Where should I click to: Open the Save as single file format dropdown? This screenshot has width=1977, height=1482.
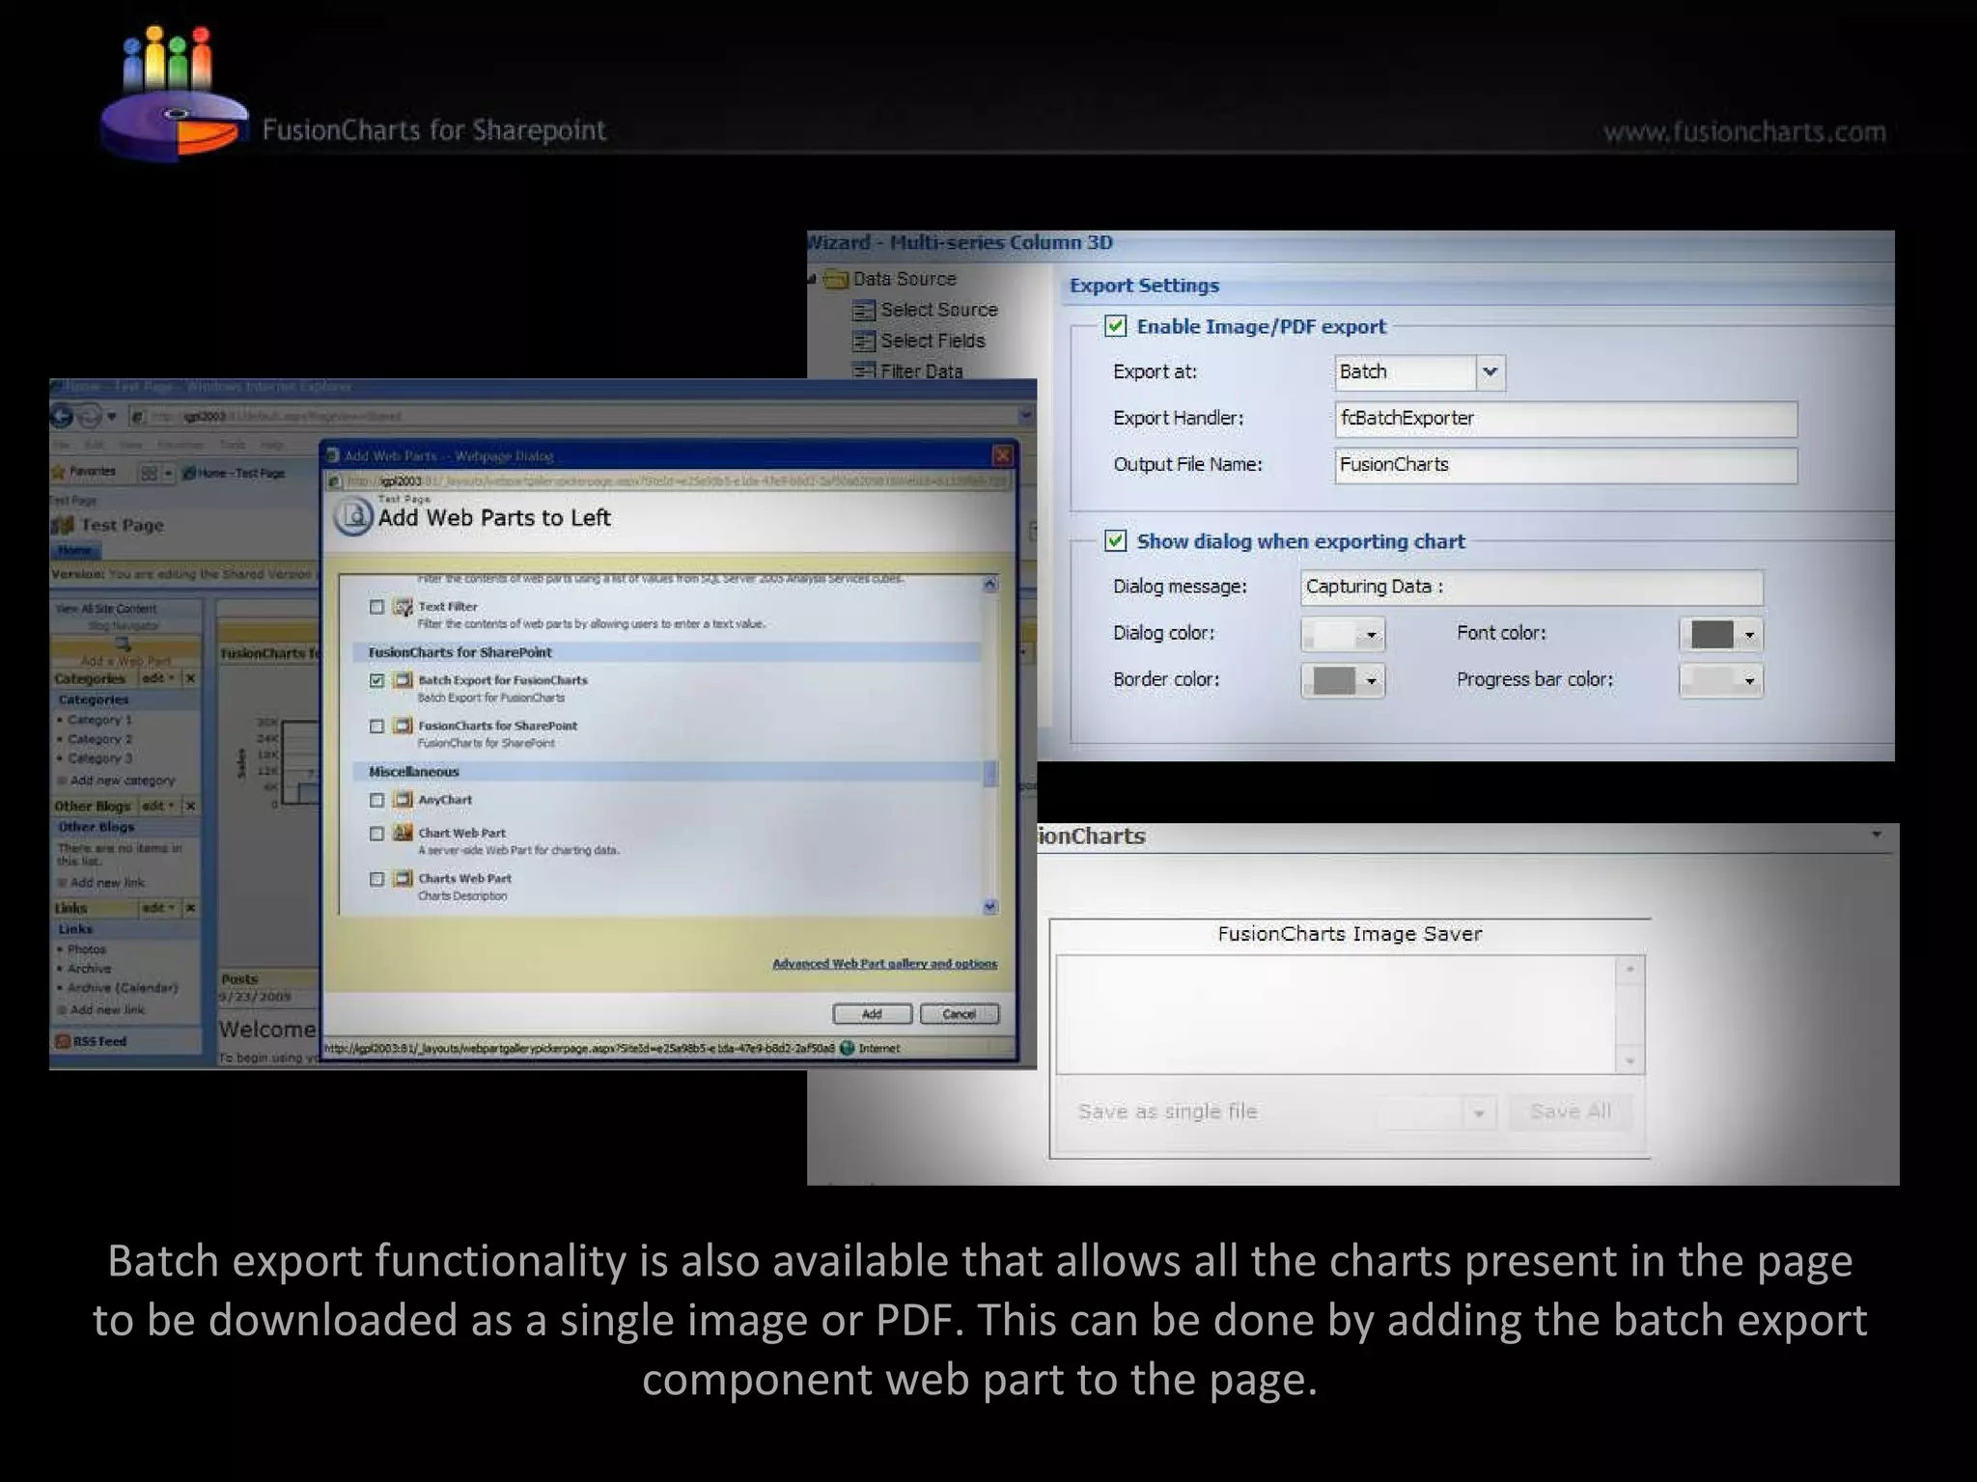1478,1113
